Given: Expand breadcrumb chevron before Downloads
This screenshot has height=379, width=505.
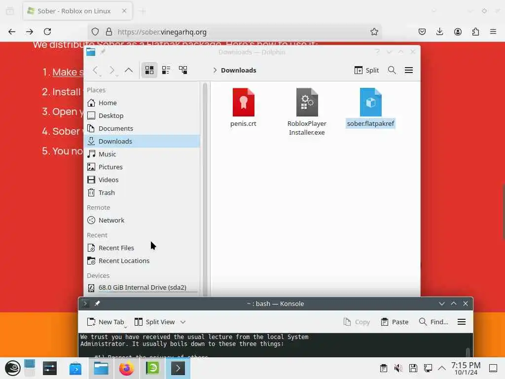Looking at the screenshot, I should 215,70.
